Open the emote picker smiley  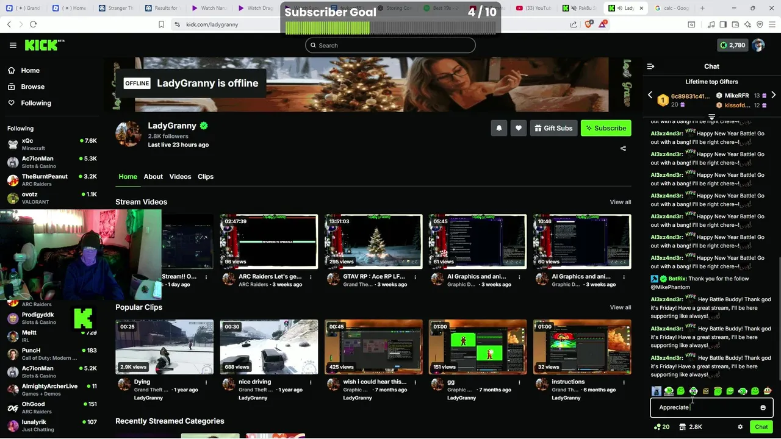point(763,407)
